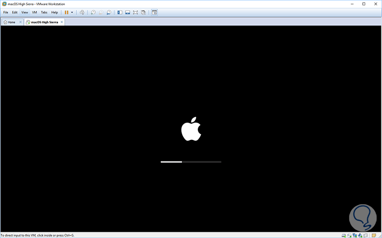This screenshot has height=238, width=382.
Task: Click inside the macOS boot screen
Action: [191, 128]
